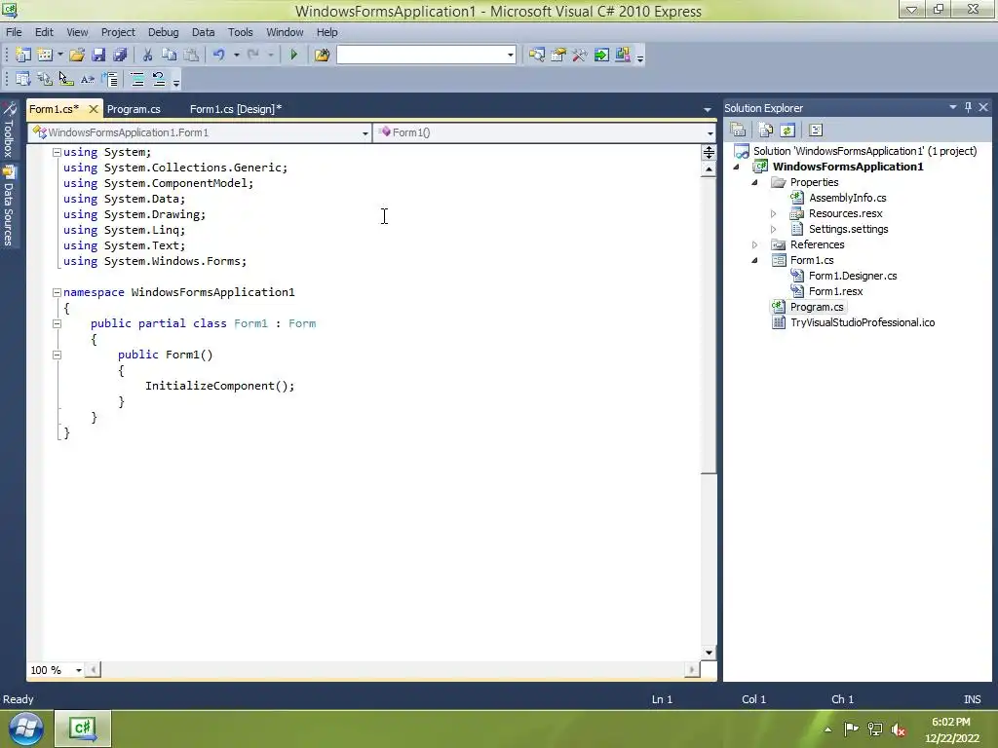The height and width of the screenshot is (748, 998).
Task: Save Form1.cs with the floppy icon
Action: point(98,56)
